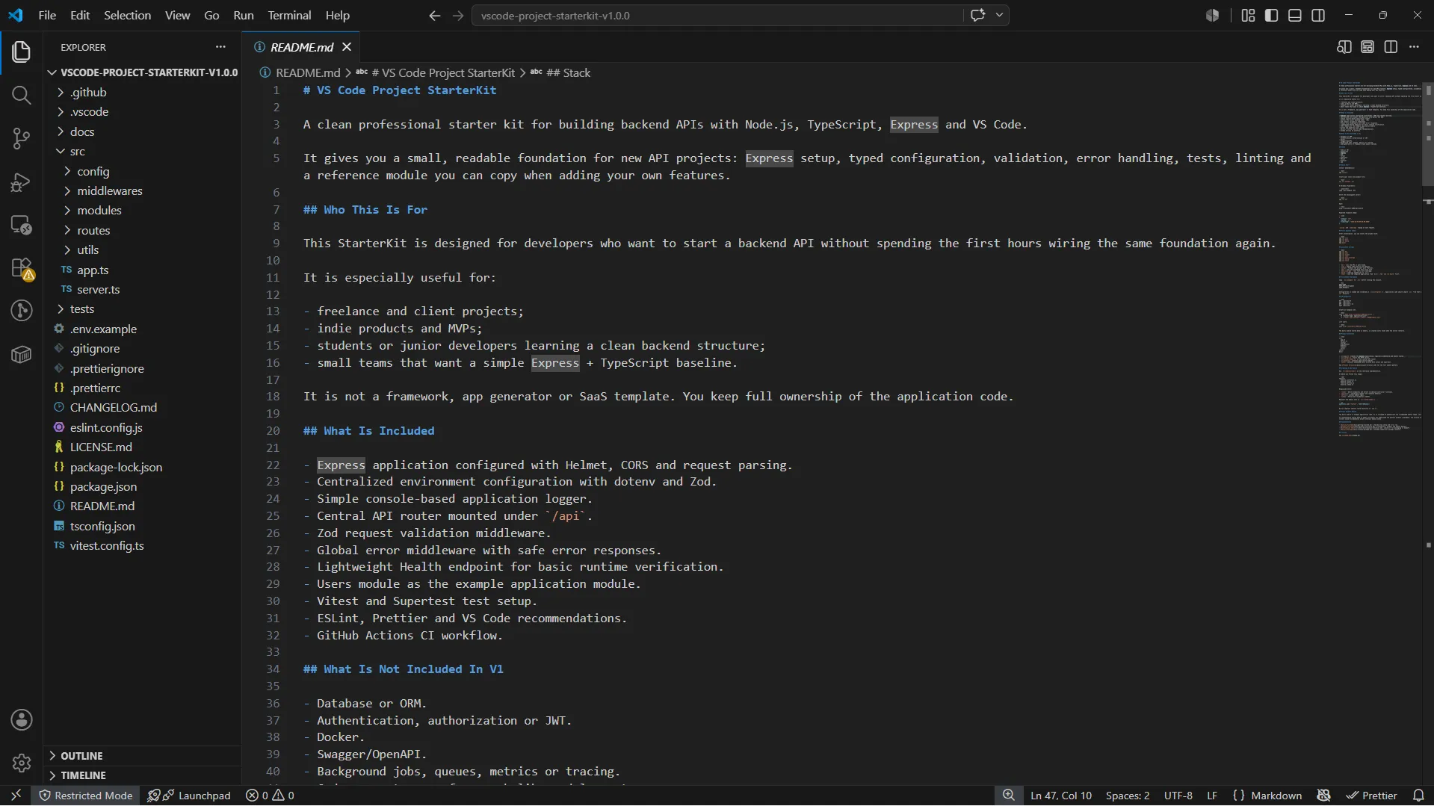1434x806 pixels.
Task: Open the Edit menu
Action: [x=80, y=15]
